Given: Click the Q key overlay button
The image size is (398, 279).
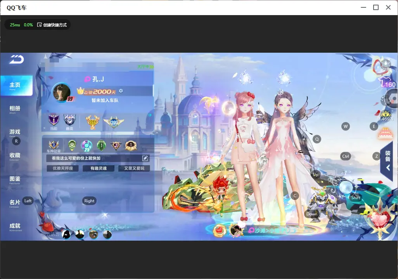Looking at the screenshot, I should click(x=317, y=139).
